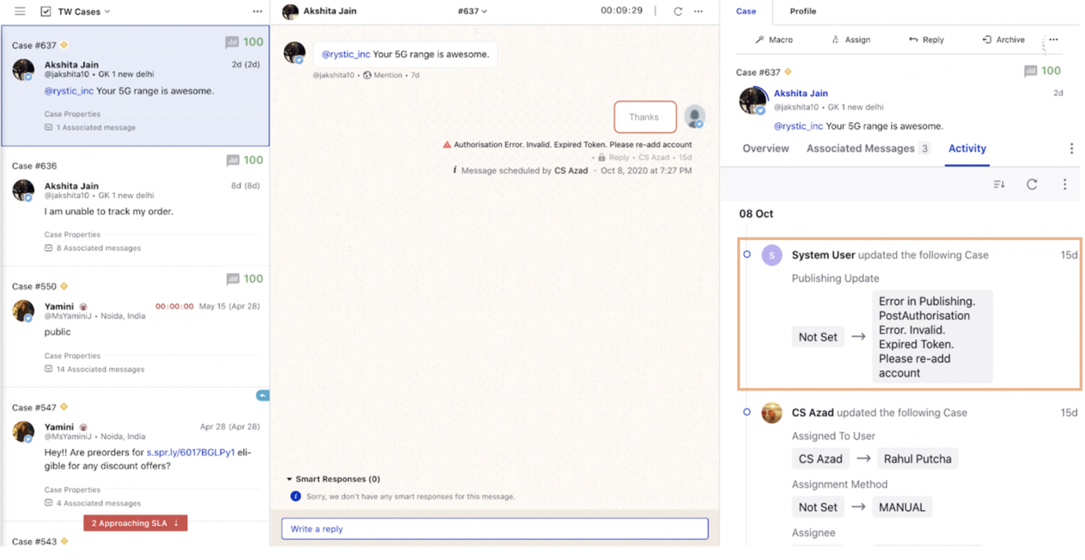Image resolution: width=1085 pixels, height=560 pixels.
Task: Click the CS Azad avatar in Activity
Action: [x=772, y=413]
